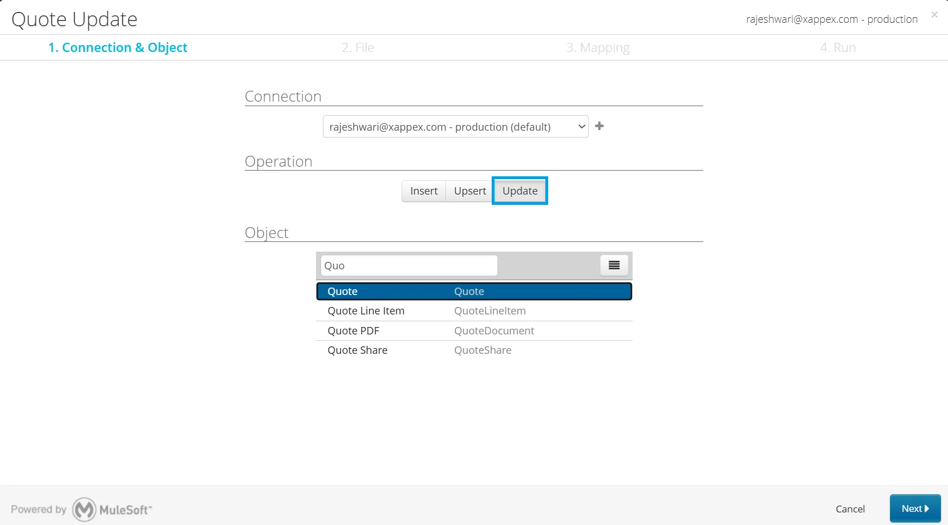Screen dimensions: 948x525
Task: Select the Insert operation
Action: [424, 191]
